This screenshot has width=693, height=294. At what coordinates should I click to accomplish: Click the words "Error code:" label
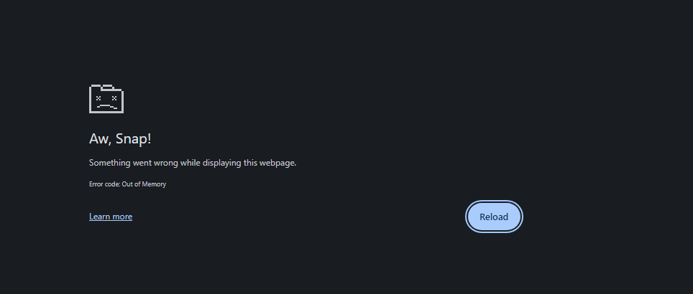tap(104, 184)
